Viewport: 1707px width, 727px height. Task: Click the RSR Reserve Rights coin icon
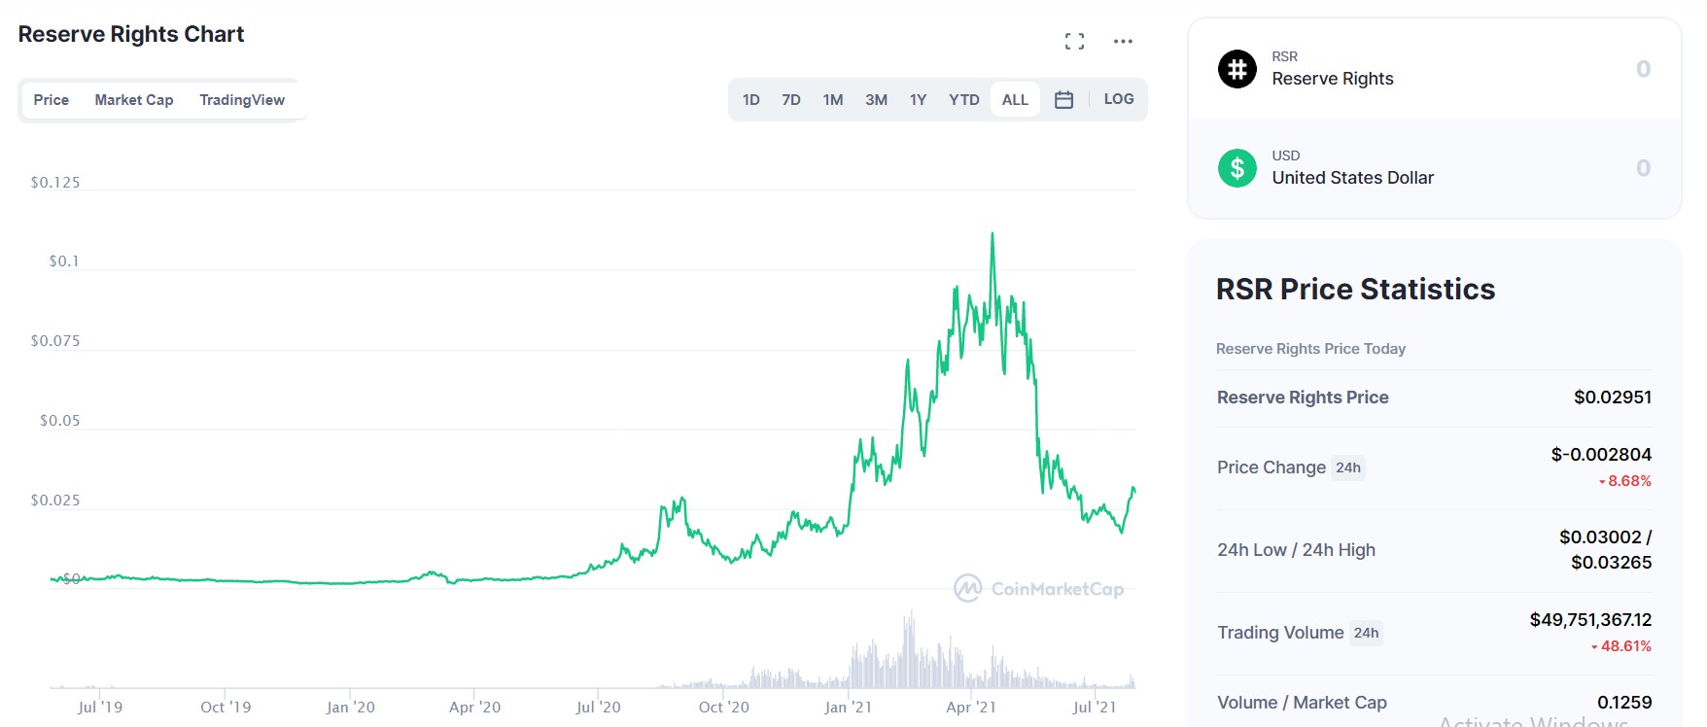pyautogui.click(x=1237, y=68)
